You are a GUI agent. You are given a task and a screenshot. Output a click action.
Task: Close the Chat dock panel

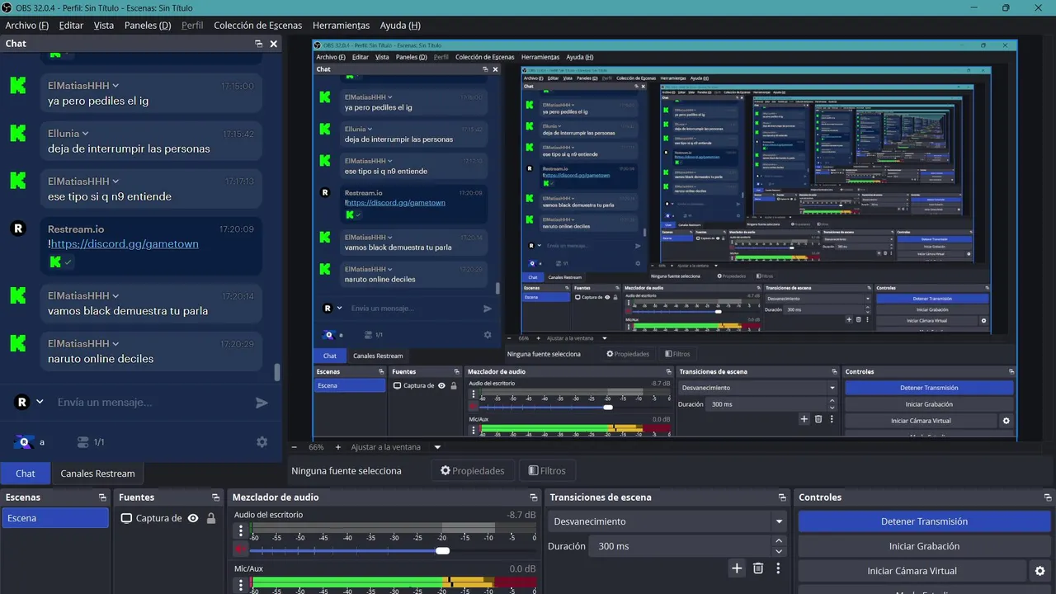tap(275, 44)
